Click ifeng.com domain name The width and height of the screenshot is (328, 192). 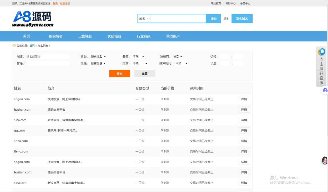(x=21, y=151)
